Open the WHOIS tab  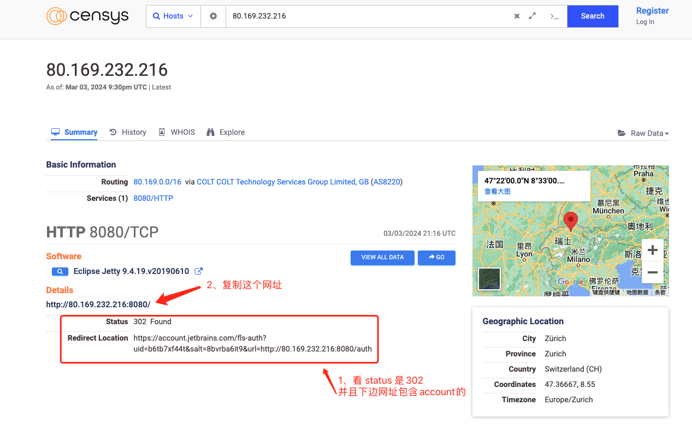176,132
